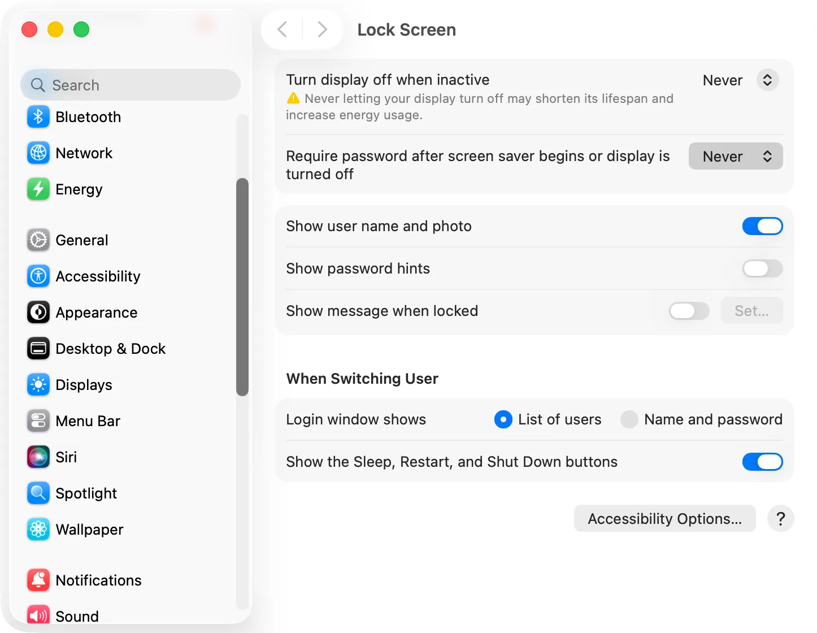Click the Displays sun icon

(x=38, y=385)
